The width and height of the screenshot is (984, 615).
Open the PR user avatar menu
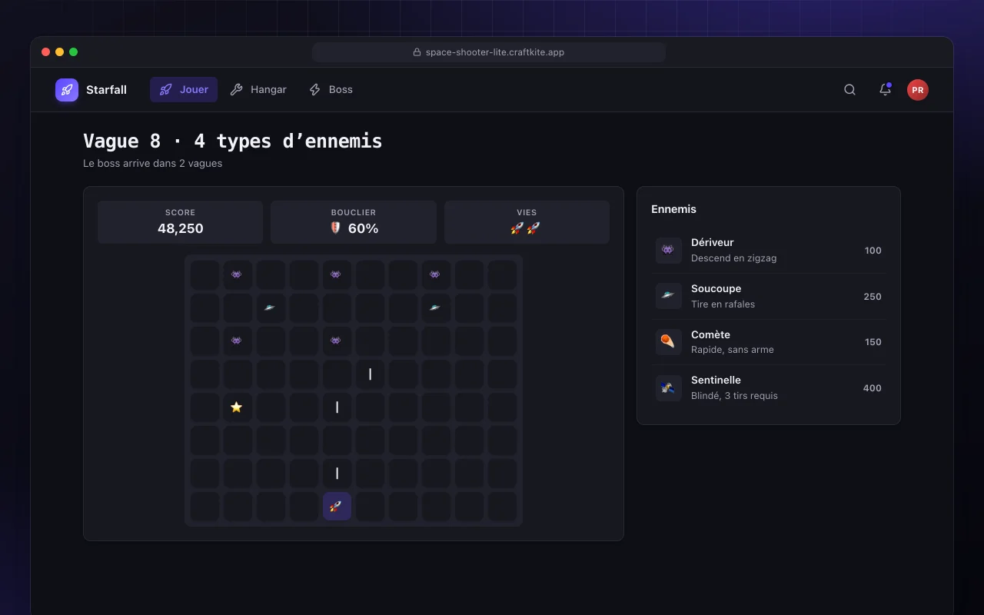[x=917, y=90]
